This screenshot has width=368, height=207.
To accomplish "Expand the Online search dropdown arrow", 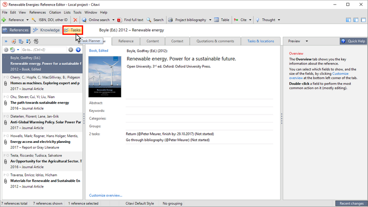I will (x=113, y=20).
